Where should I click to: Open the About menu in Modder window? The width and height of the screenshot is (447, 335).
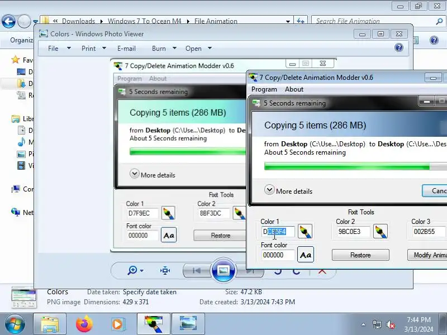pos(294,89)
